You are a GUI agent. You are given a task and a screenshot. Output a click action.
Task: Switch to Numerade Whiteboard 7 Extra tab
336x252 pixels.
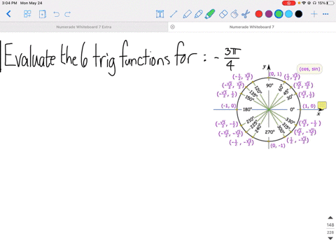pos(84,27)
